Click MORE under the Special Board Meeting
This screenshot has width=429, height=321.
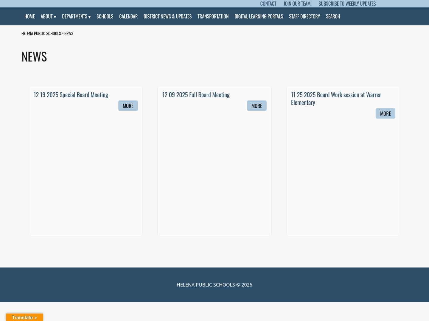click(128, 106)
